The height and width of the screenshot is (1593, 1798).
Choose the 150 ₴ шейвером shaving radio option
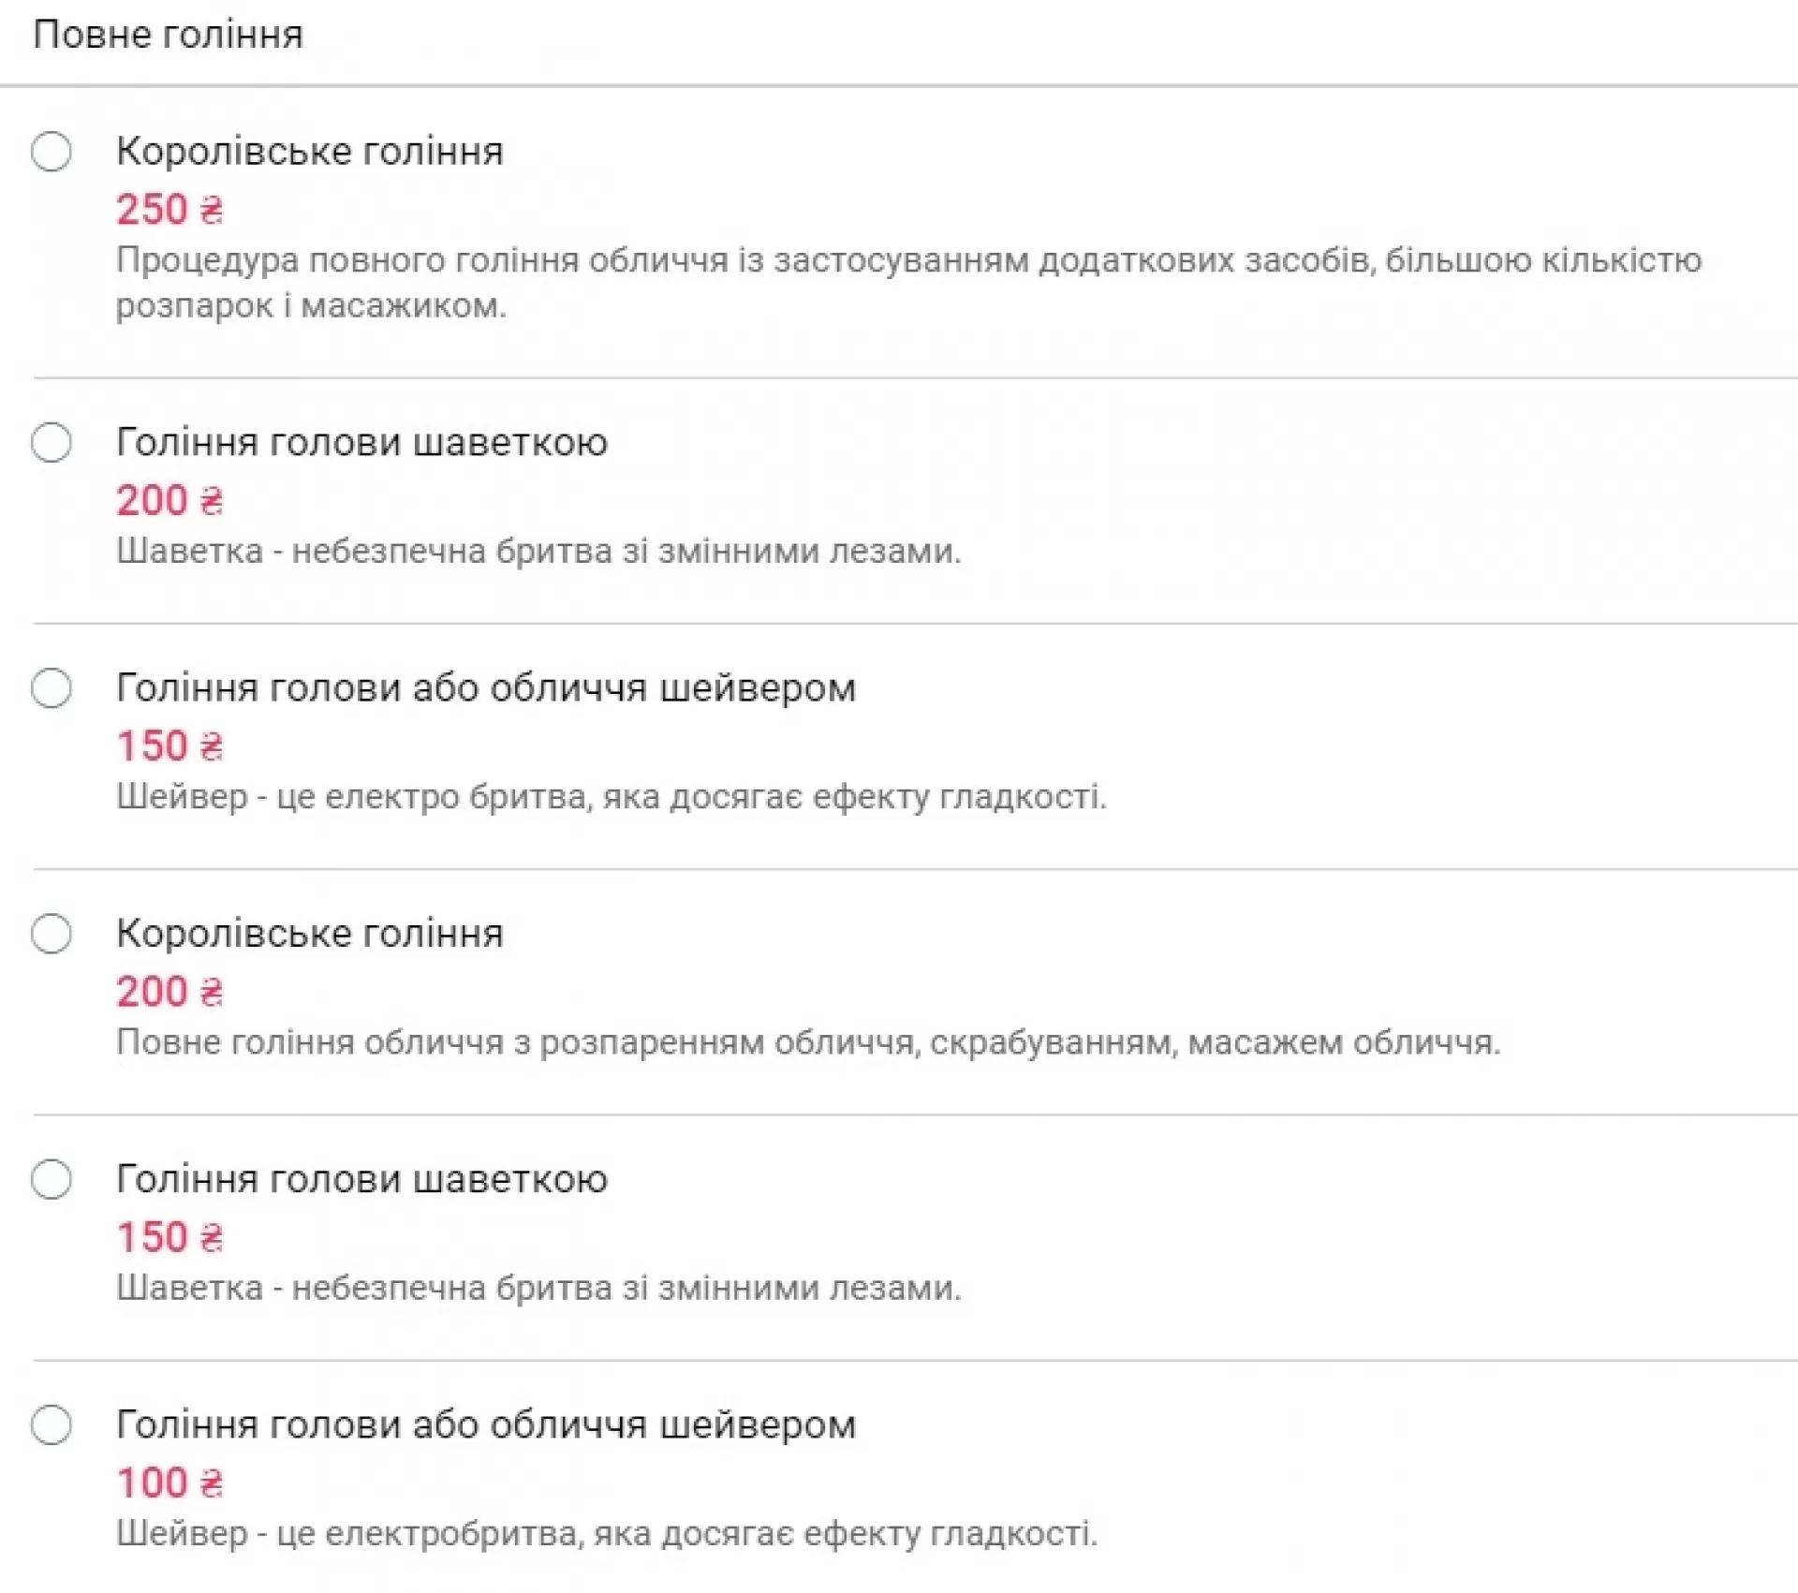(52, 688)
